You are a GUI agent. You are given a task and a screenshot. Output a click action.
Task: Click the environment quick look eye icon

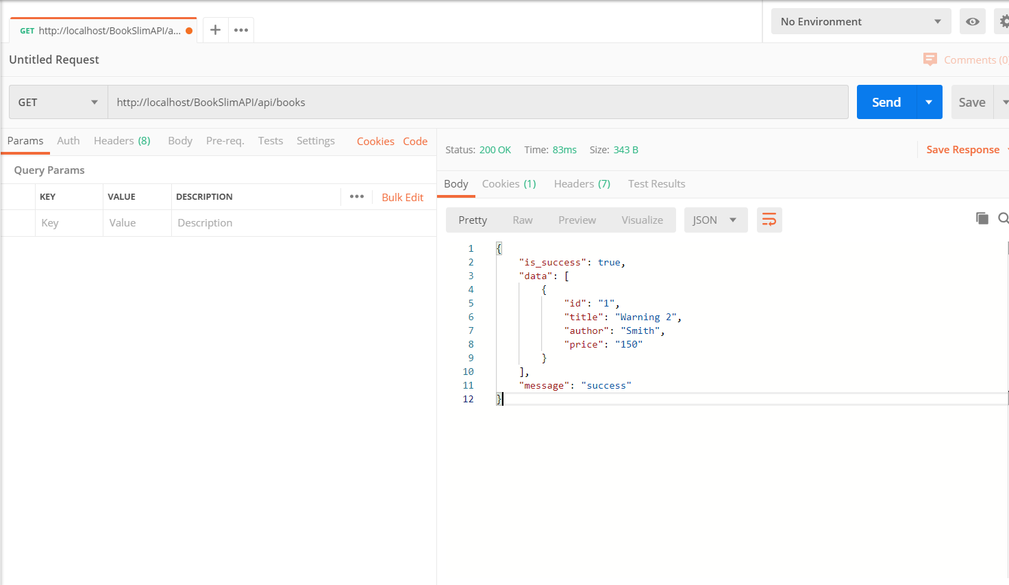pos(972,21)
